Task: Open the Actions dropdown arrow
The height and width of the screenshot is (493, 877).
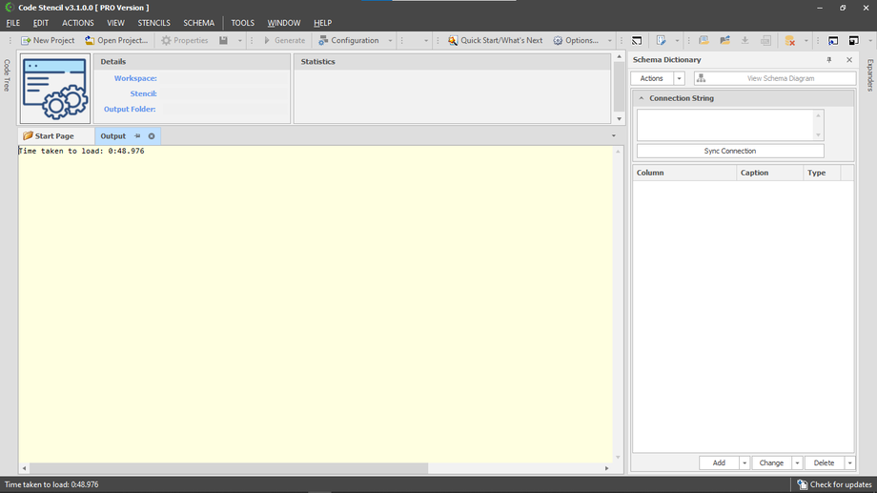Action: 680,78
